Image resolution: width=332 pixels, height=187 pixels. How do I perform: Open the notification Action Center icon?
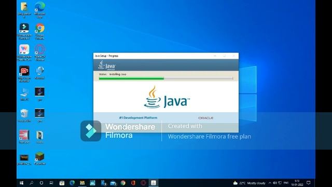click(x=309, y=183)
